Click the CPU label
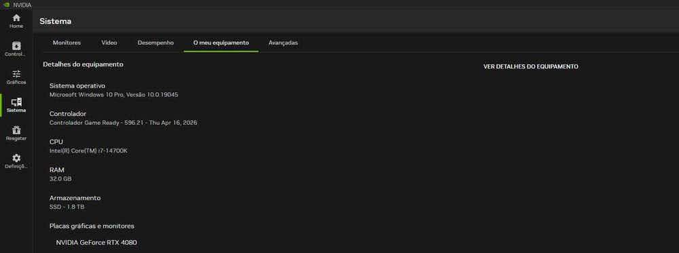This screenshot has height=253, width=679. 56,142
